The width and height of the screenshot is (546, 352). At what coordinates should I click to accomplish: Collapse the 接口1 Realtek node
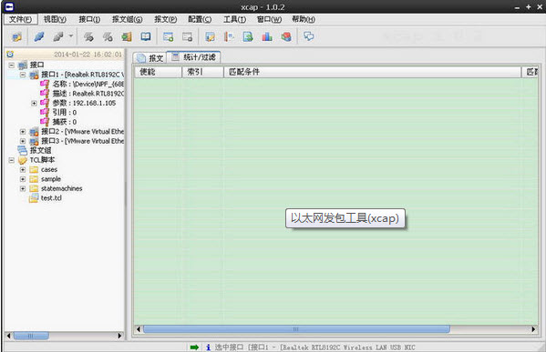(x=23, y=75)
